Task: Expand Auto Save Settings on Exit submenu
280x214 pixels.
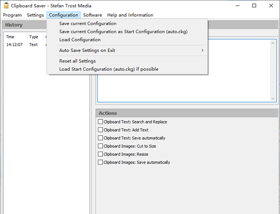Action: 127,50
